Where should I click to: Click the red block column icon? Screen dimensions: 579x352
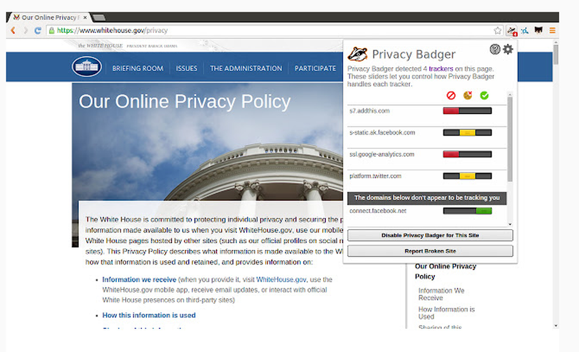(x=451, y=96)
